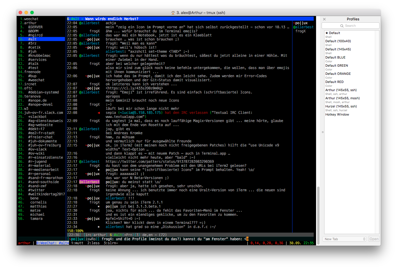Click the home icon in window title
The height and width of the screenshot is (269, 397).
pos(173,13)
